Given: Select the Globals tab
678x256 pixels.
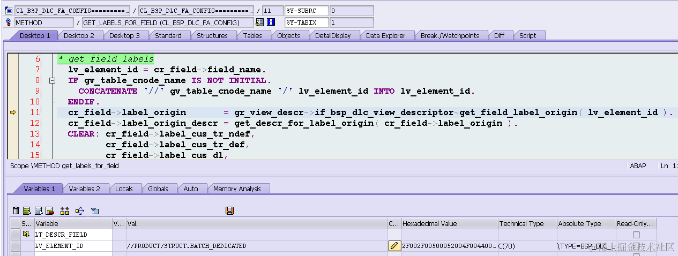Looking at the screenshot, I should 158,189.
